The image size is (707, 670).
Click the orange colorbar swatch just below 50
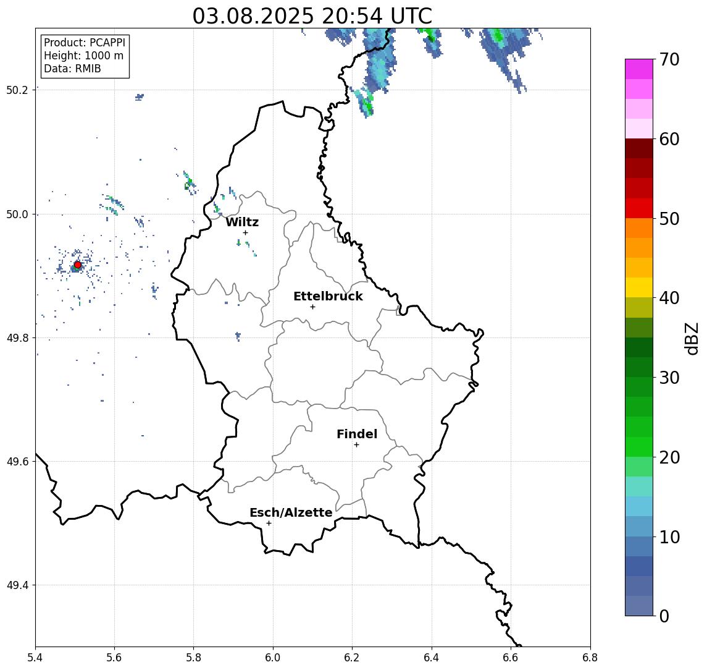639,228
